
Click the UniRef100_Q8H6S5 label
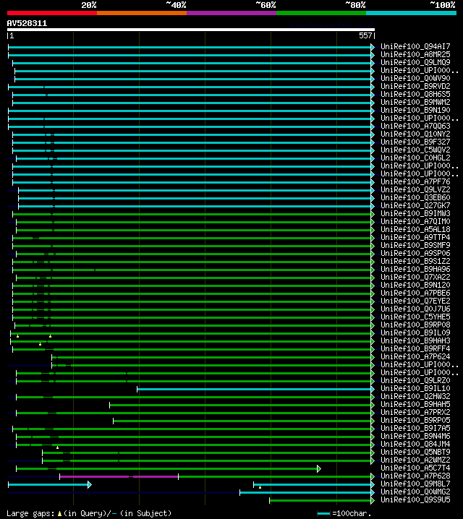click(x=415, y=95)
